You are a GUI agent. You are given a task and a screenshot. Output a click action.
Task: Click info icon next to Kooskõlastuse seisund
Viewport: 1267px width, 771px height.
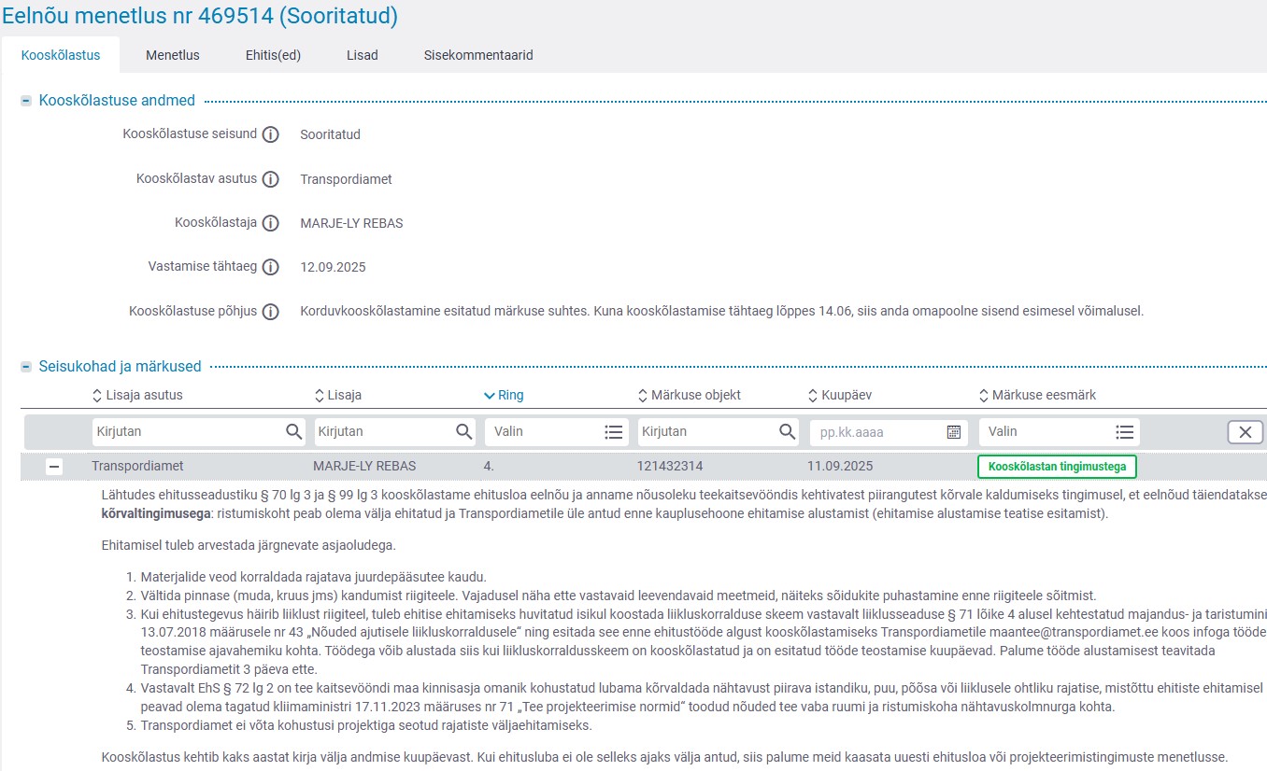coord(270,134)
